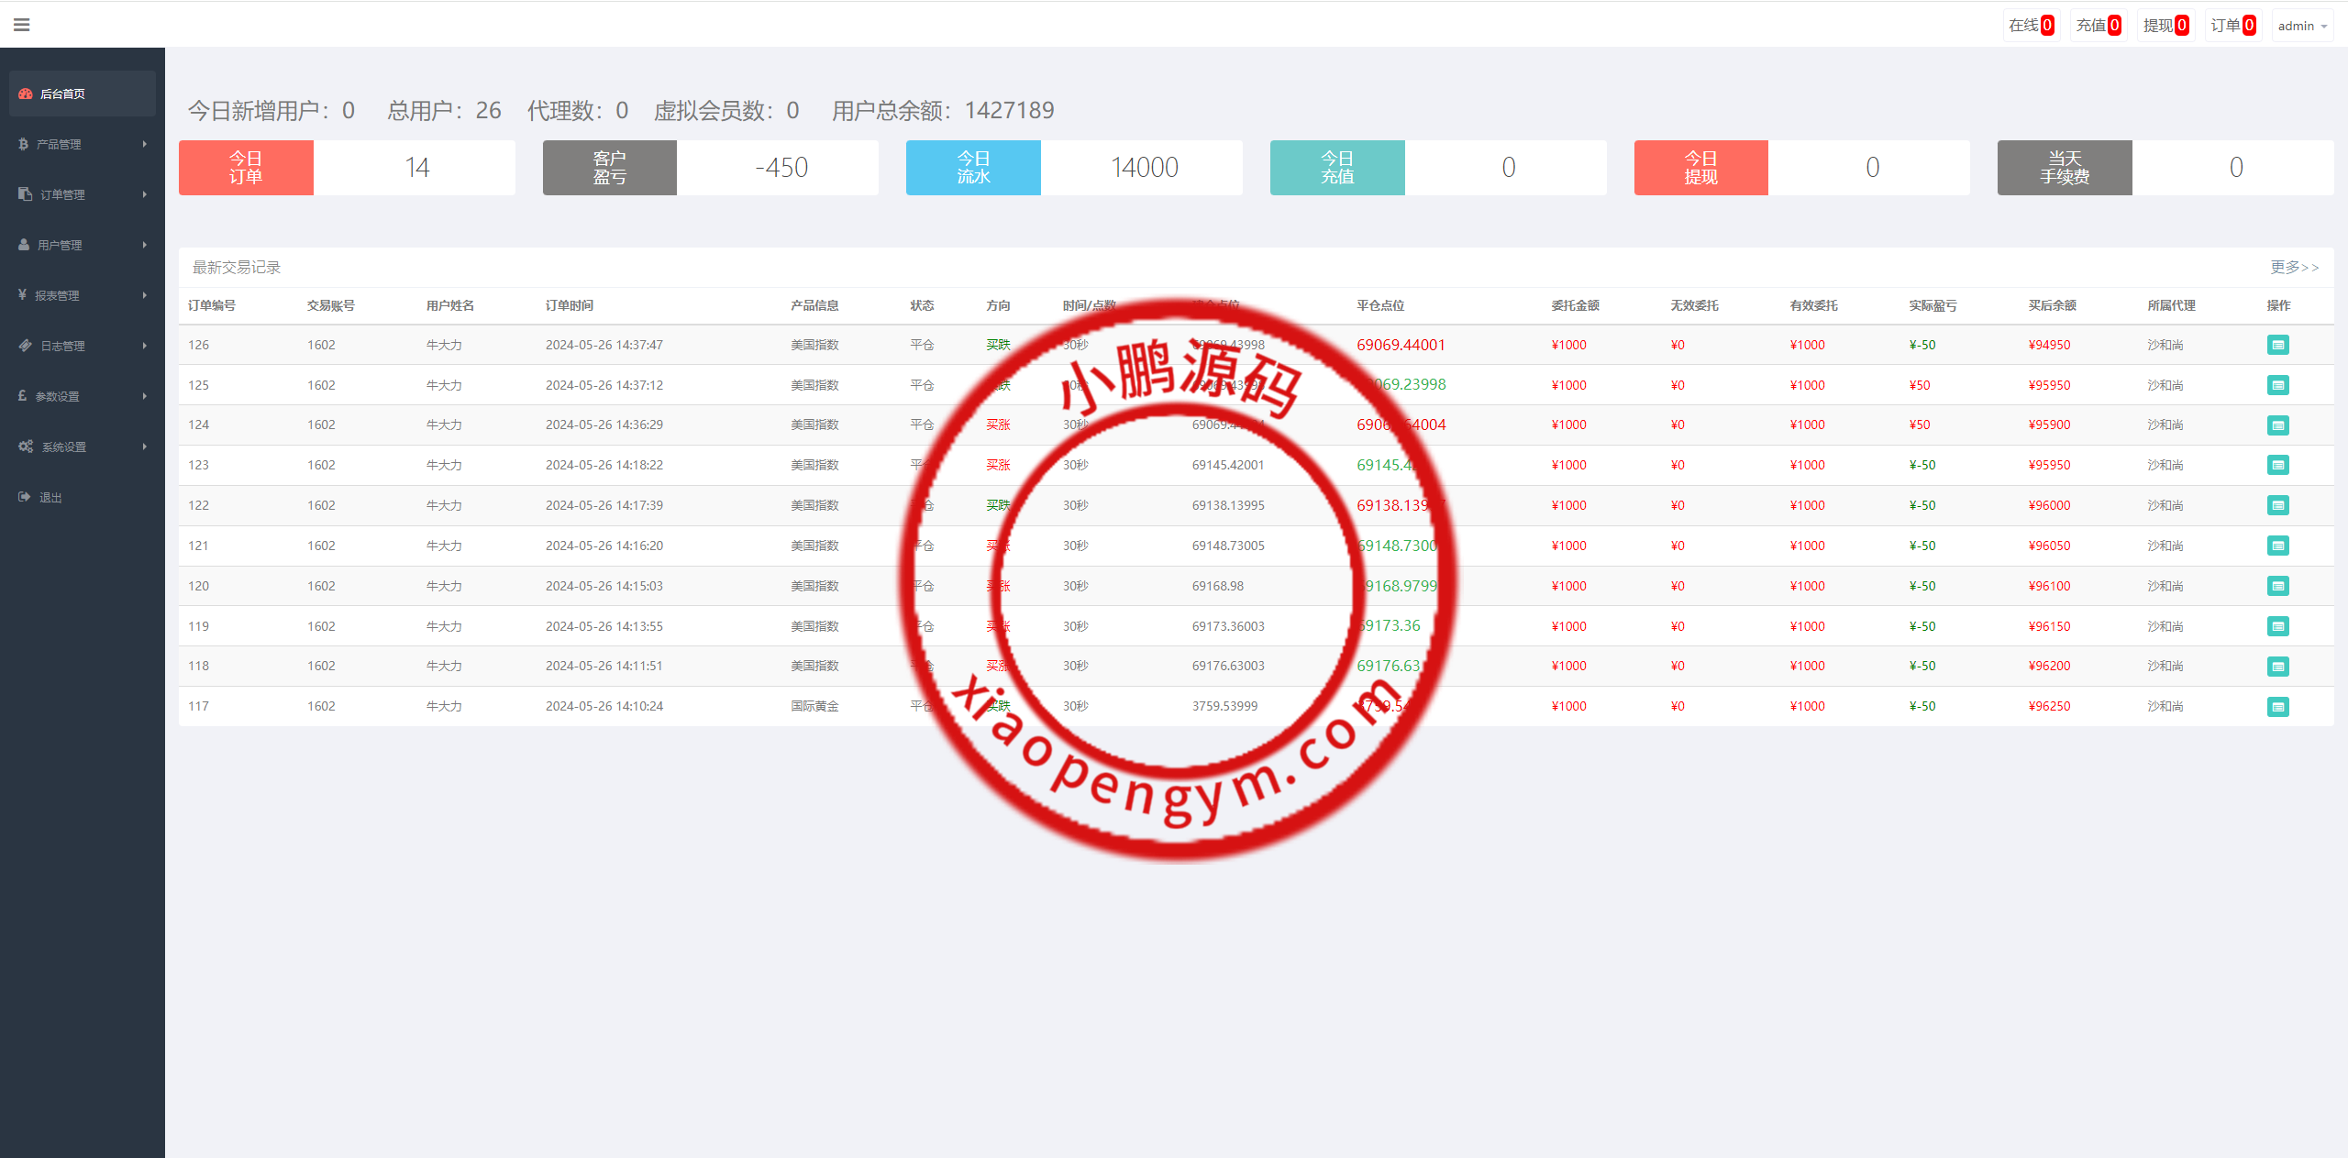Open detail icon for order 120

2277,586
